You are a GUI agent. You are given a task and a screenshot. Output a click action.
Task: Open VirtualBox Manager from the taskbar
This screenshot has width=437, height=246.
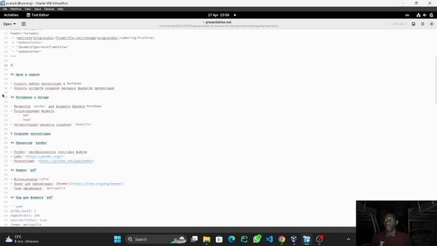[294, 239]
